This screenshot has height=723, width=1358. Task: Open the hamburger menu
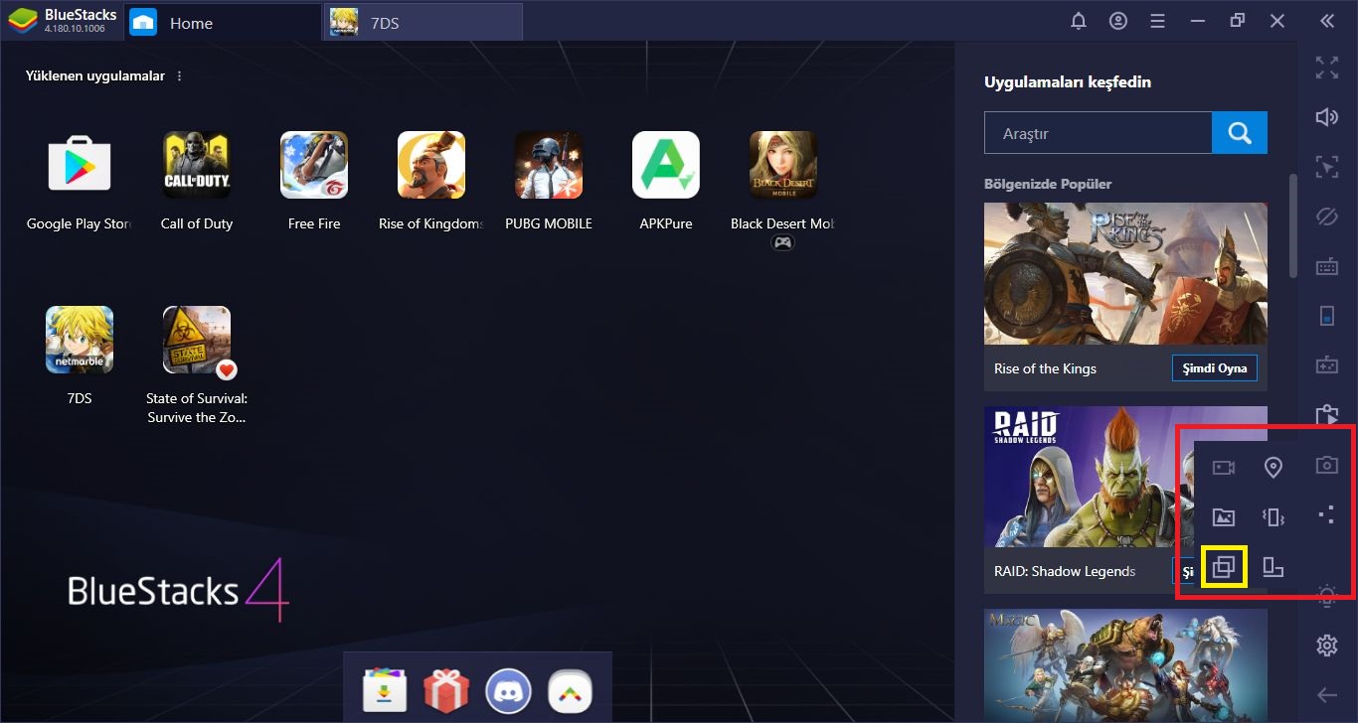(x=1157, y=21)
